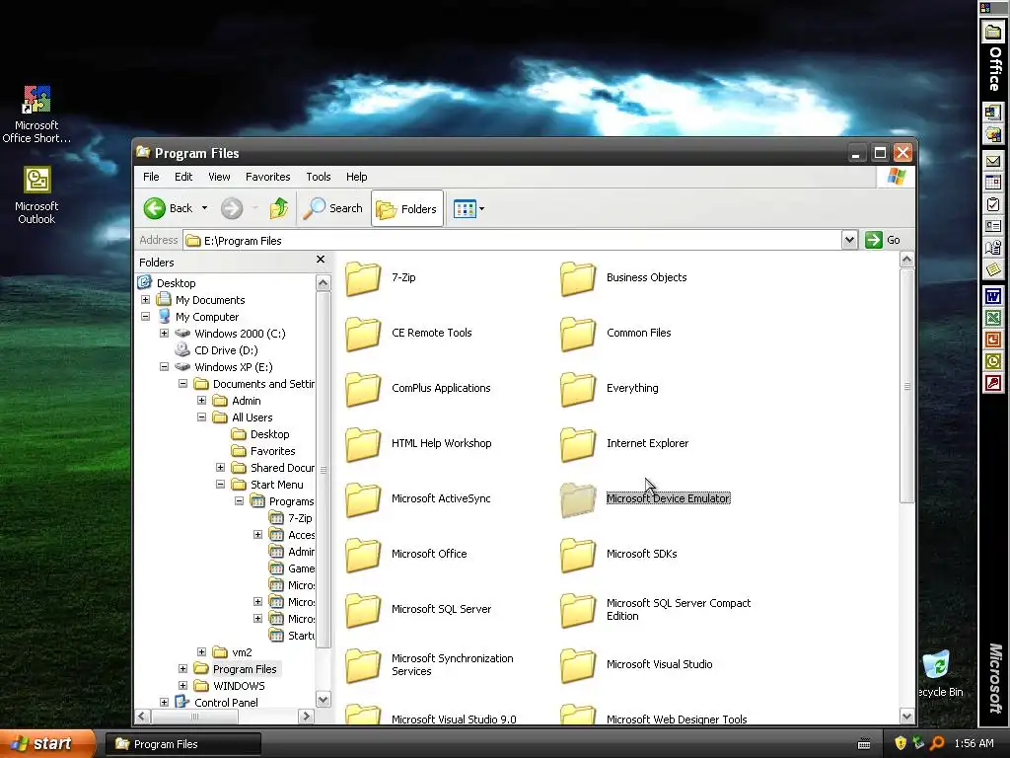The height and width of the screenshot is (758, 1010).
Task: Collapse the Start Menu tree node
Action: point(220,484)
